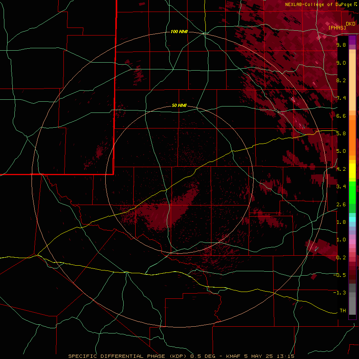This screenshot has height=359, width=359.
Task: Click the 1.0 value on the color scale
Action: (x=341, y=240)
